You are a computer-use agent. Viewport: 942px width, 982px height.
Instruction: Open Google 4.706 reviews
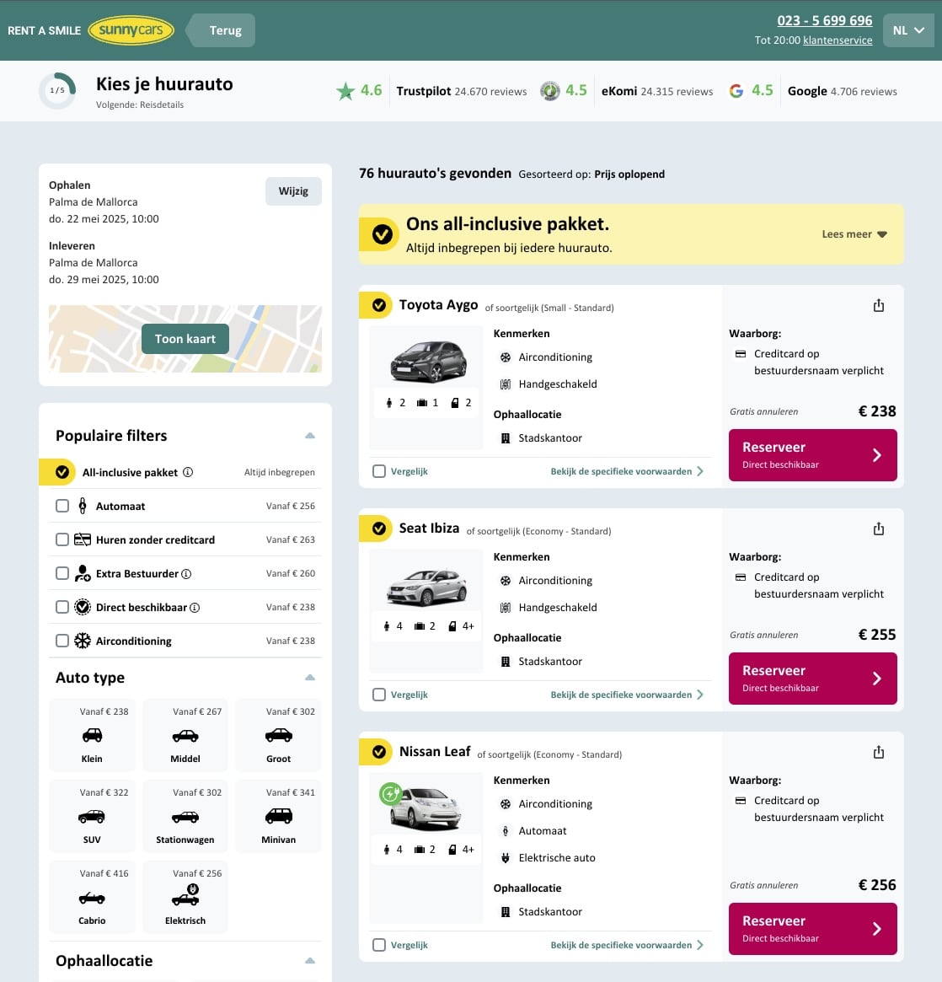pyautogui.click(x=842, y=91)
